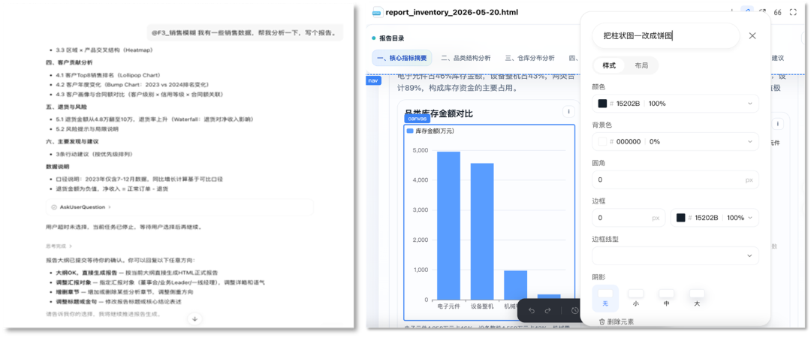This screenshot has width=811, height=338.
Task: Enter fullscreen preview mode
Action: [x=793, y=13]
